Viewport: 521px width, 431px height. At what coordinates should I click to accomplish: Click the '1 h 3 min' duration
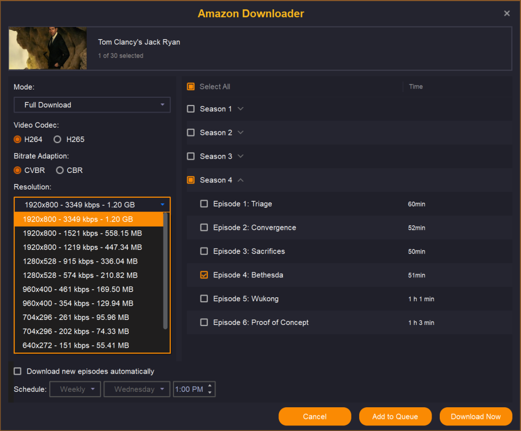(x=422, y=323)
